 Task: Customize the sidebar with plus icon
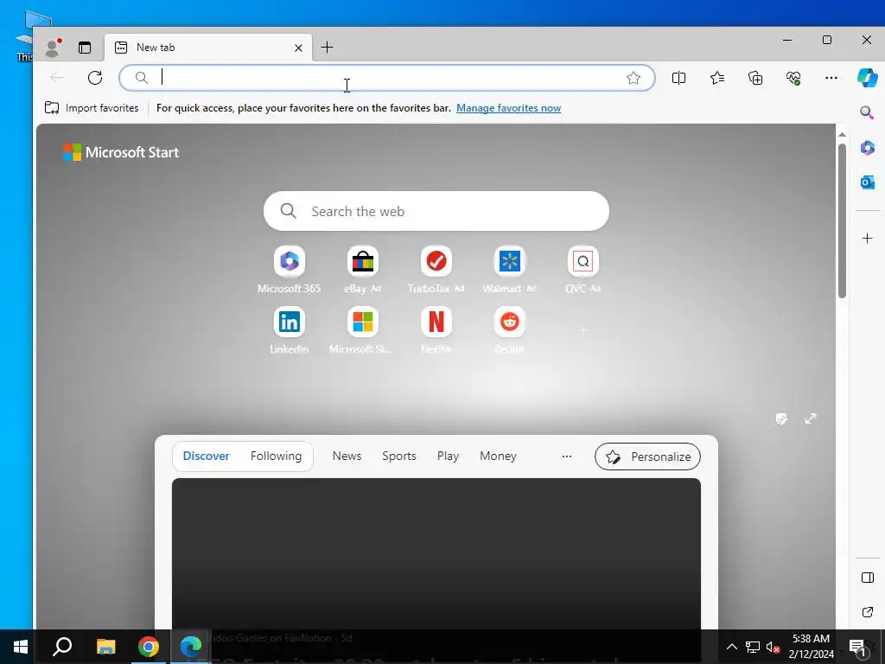click(x=868, y=239)
